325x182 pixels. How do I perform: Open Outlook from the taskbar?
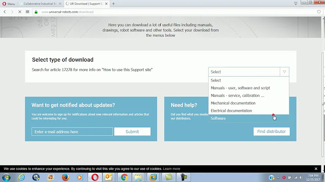coord(109,177)
